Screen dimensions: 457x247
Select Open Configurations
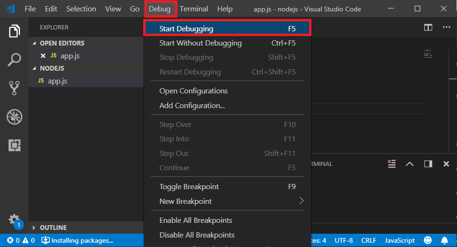(227, 91)
